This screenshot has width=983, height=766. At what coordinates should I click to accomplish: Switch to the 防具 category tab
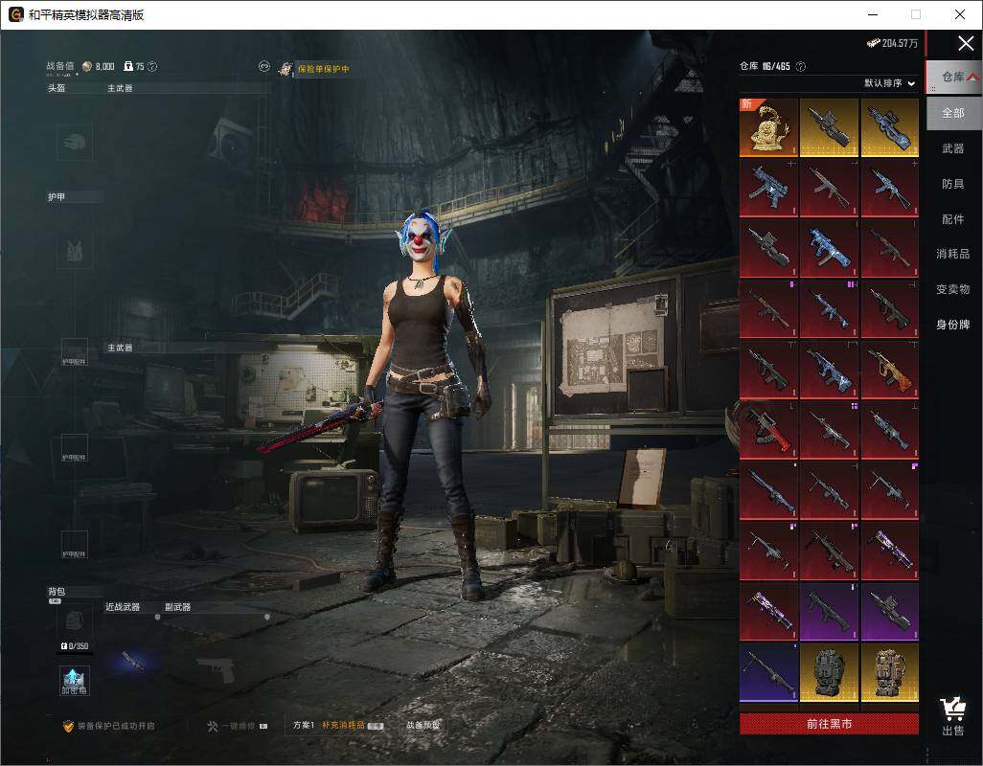pos(953,184)
